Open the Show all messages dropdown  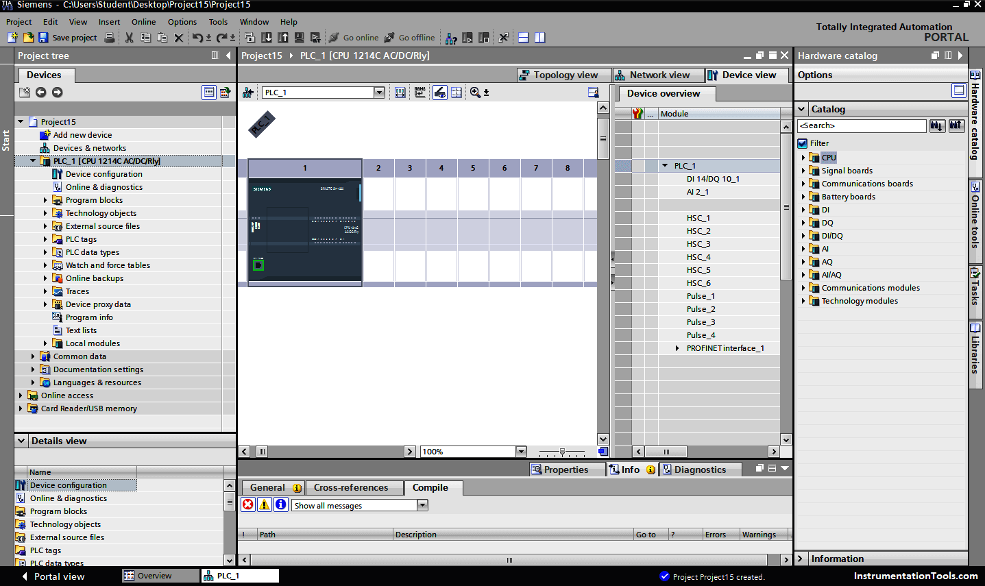point(423,505)
